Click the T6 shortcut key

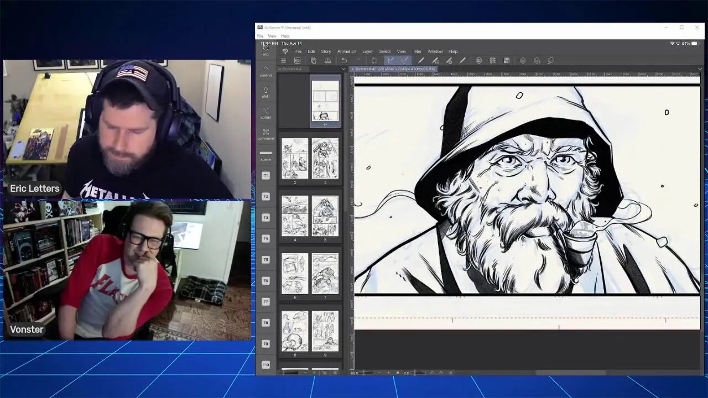tap(265, 280)
